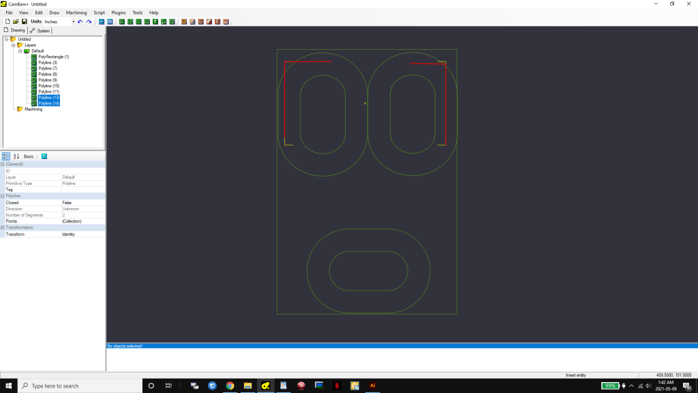
Task: Click the Points (Collection) property value
Action: click(x=83, y=221)
